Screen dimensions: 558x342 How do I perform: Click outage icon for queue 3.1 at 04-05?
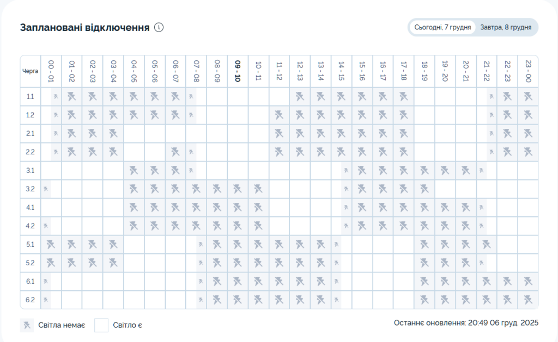pyautogui.click(x=134, y=171)
